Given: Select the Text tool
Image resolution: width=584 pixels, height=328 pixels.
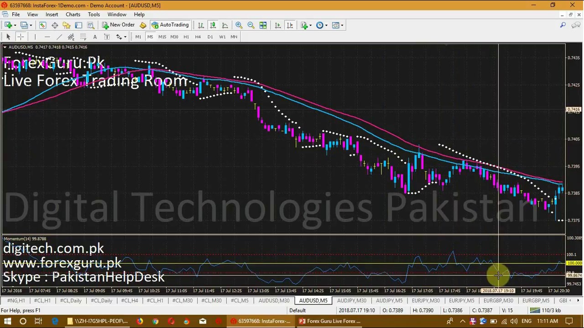Looking at the screenshot, I should (x=95, y=36).
